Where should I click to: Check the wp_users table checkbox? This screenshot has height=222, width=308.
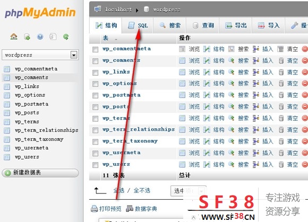point(95,165)
